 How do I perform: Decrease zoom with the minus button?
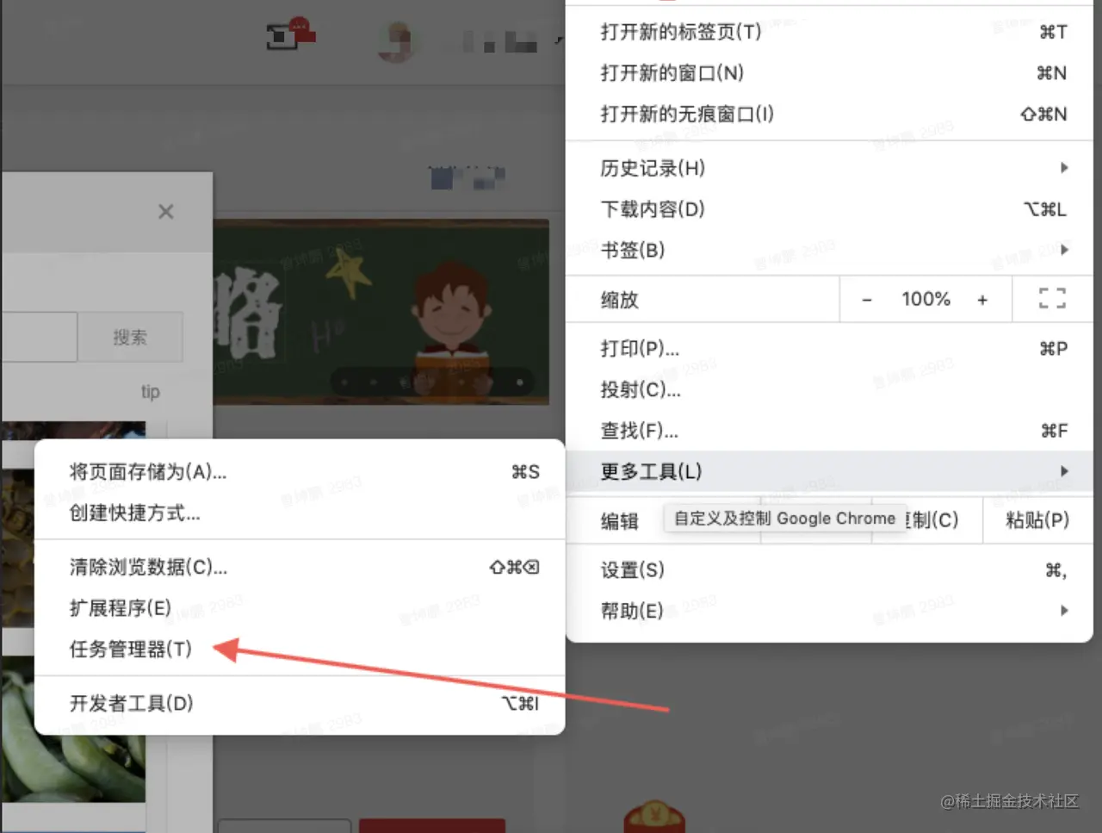click(x=867, y=300)
